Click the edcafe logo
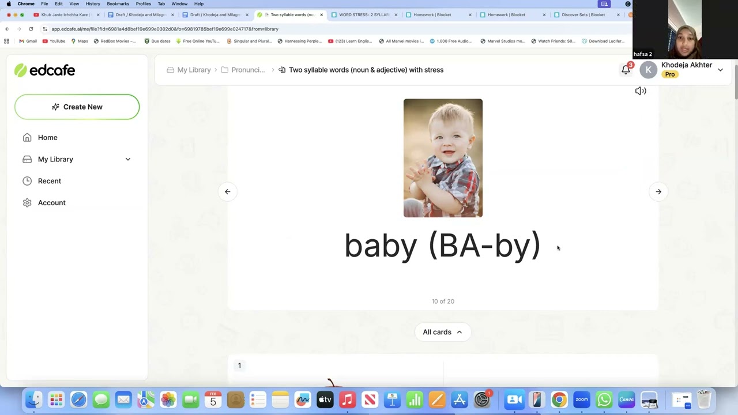 click(44, 70)
